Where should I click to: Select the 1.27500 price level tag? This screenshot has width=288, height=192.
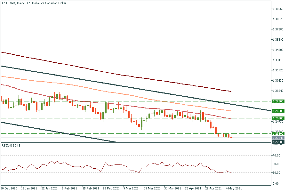(278, 101)
